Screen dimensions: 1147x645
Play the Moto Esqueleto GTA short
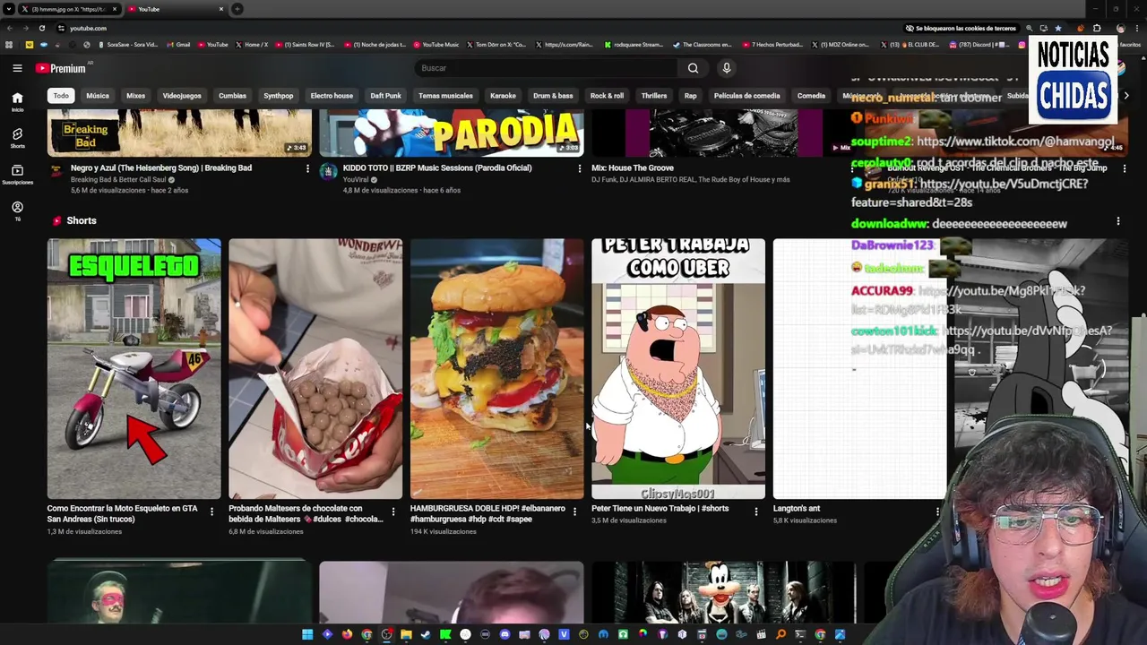(134, 368)
